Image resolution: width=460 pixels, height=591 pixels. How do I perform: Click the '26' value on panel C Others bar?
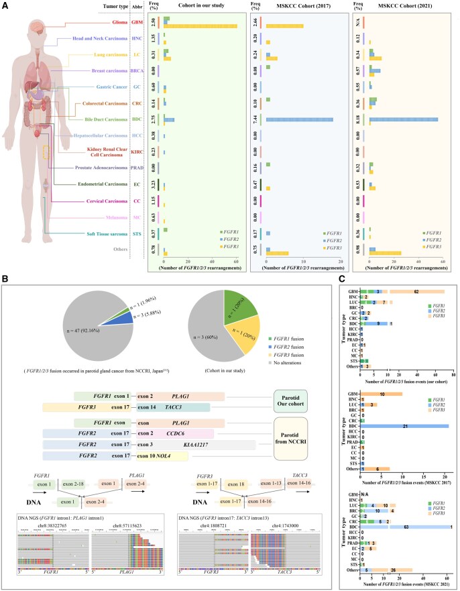coord(394,570)
